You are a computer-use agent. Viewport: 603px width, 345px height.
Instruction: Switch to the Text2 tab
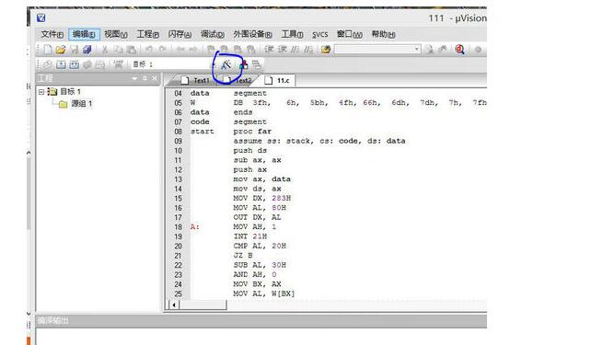tap(238, 80)
